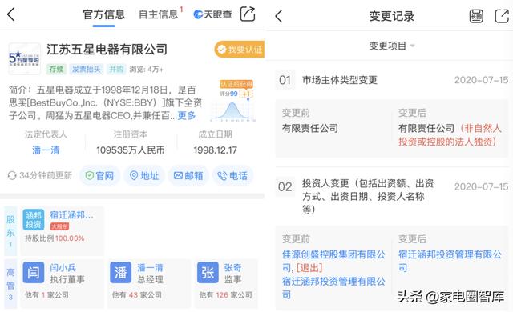Select record 02 投资人变更
This screenshot has width=513, height=312.
click(368, 196)
